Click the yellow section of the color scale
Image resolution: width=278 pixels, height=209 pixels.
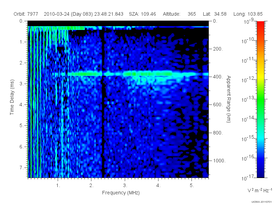coord(260,76)
